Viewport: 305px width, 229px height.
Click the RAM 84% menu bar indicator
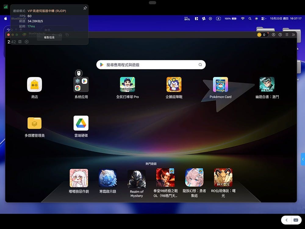(x=187, y=19)
